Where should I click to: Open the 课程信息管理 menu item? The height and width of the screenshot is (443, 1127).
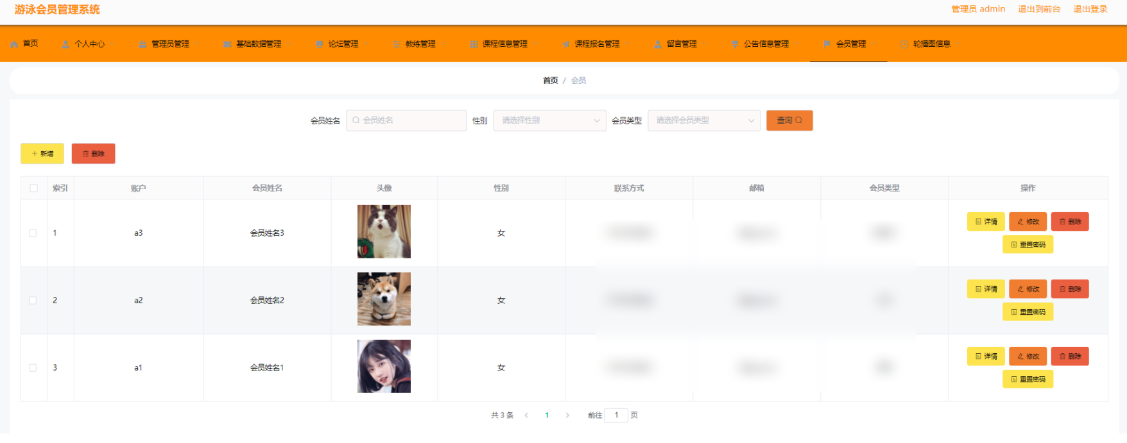tap(504, 44)
